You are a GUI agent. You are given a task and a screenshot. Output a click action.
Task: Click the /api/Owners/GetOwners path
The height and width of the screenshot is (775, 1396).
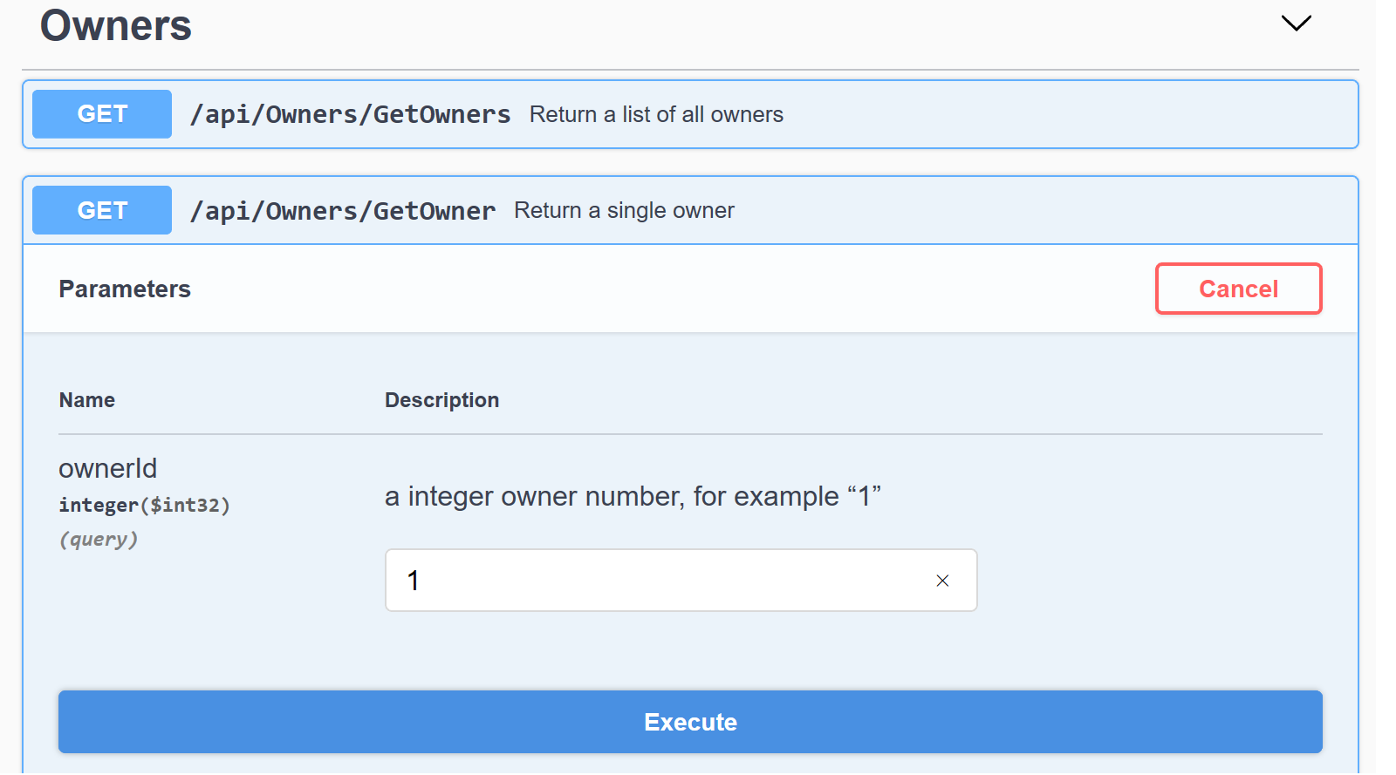click(x=350, y=114)
